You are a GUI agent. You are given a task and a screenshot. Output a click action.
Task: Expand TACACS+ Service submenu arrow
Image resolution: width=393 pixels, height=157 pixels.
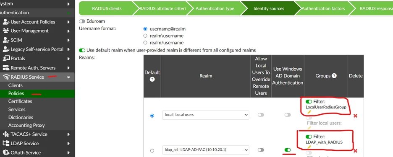(x=68, y=134)
